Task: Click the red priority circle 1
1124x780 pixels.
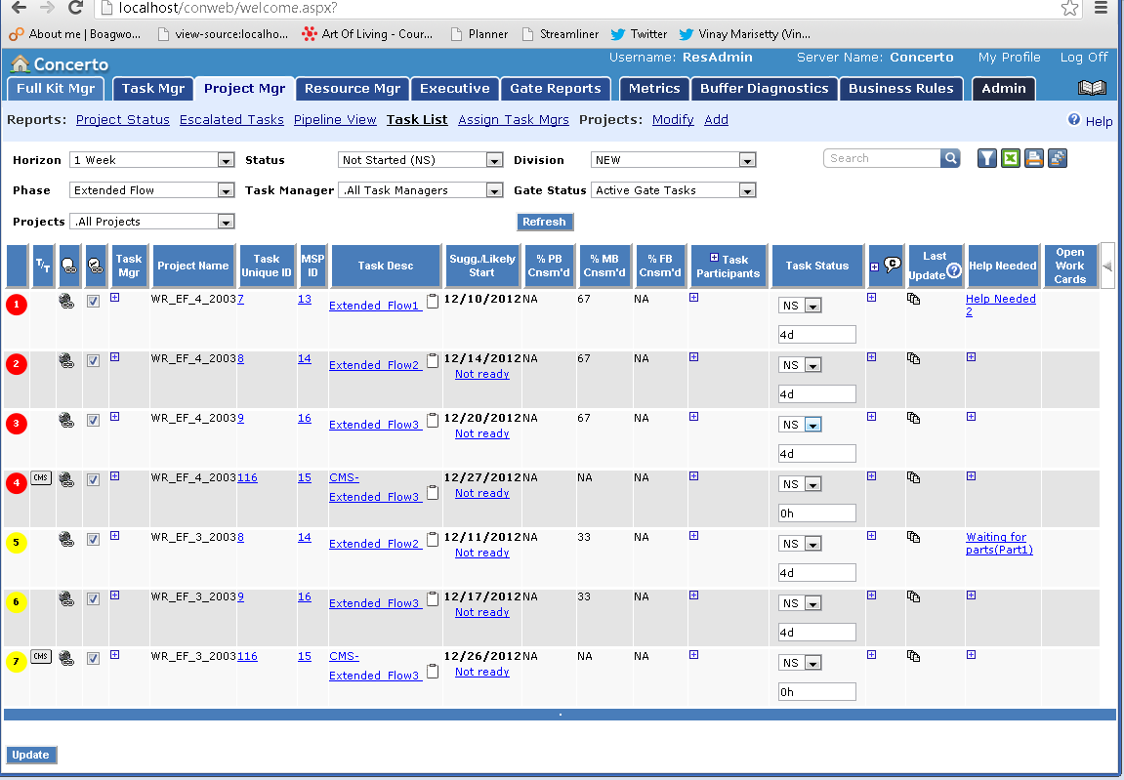Action: coord(17,305)
